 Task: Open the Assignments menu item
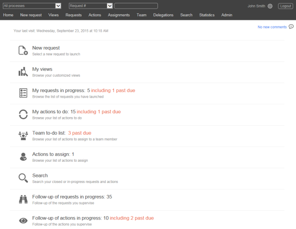(x=119, y=15)
